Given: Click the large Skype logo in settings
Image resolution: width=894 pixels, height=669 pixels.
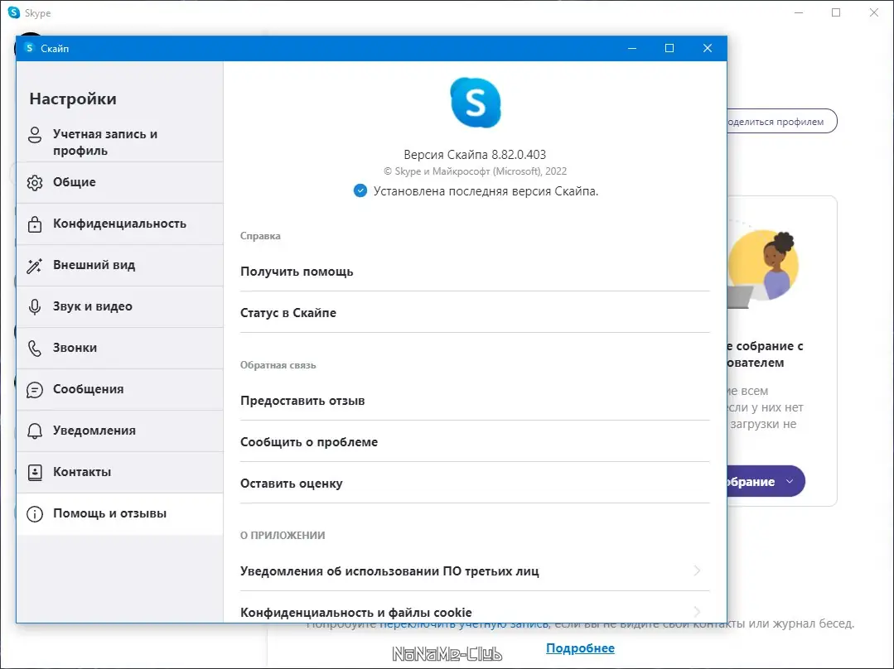Looking at the screenshot, I should tap(476, 103).
